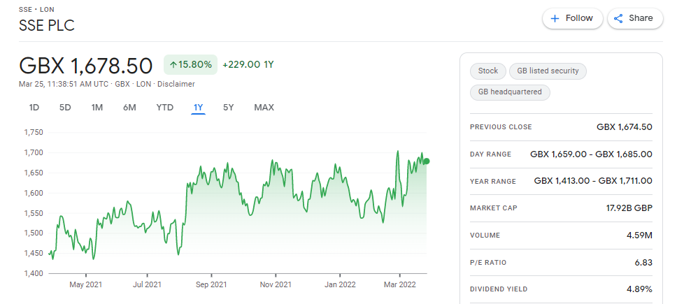This screenshot has height=304, width=677.
Task: Click the plus icon in Follow
Action: pyautogui.click(x=555, y=19)
